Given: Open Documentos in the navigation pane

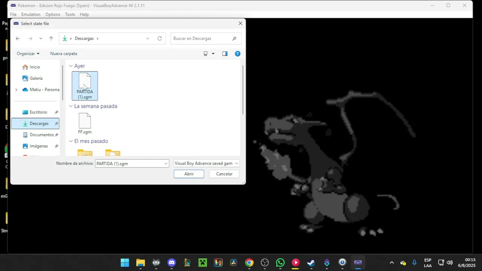Looking at the screenshot, I should [x=41, y=135].
